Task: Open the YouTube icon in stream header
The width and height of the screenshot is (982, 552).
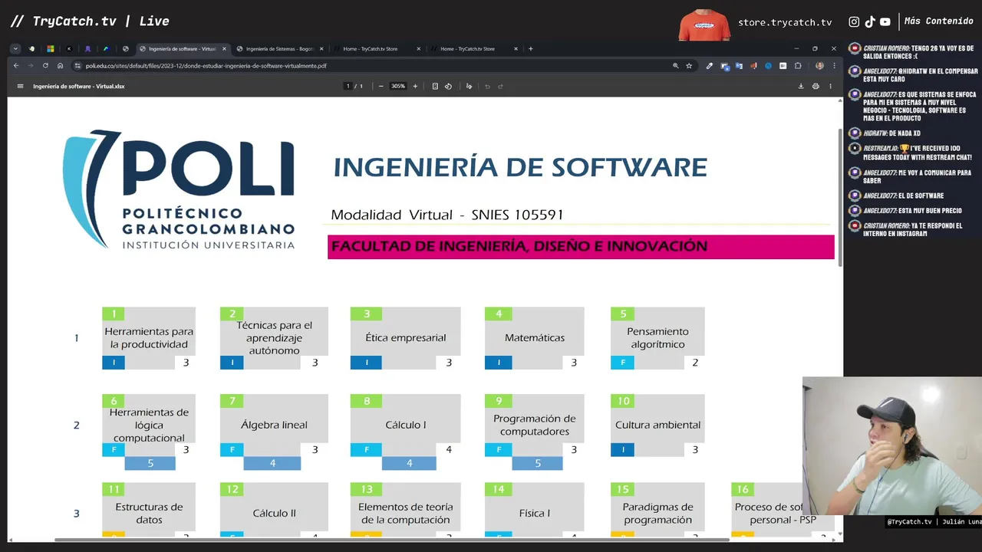Action: click(885, 22)
